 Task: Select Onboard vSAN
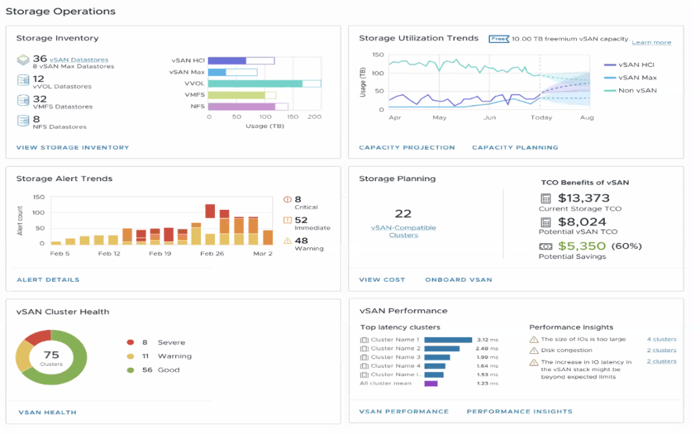tap(458, 280)
